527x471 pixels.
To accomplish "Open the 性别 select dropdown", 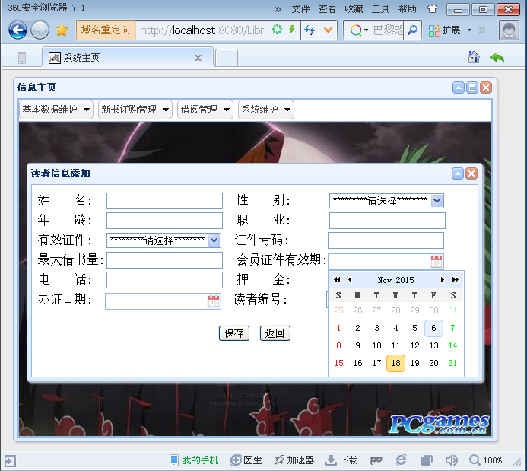I will (386, 201).
